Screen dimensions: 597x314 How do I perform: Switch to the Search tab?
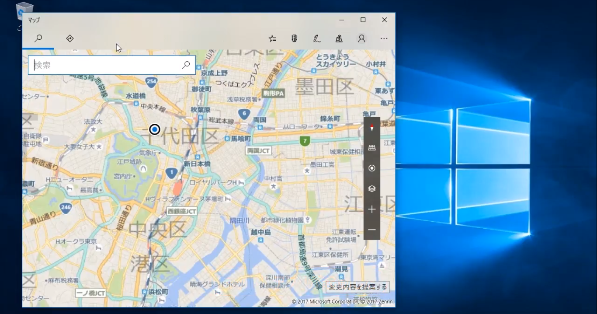pyautogui.click(x=38, y=38)
